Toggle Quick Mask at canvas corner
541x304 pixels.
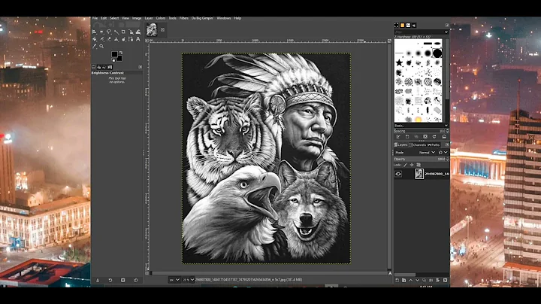[x=147, y=273]
